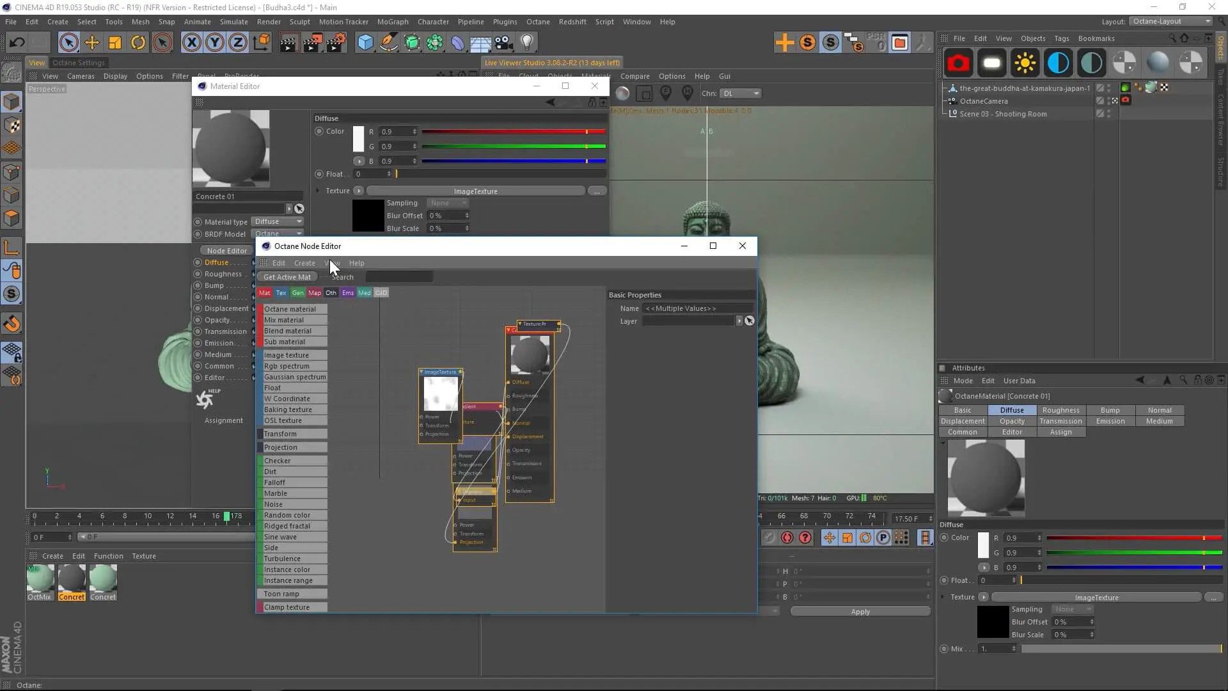Click Get Active Mat button

click(x=287, y=277)
